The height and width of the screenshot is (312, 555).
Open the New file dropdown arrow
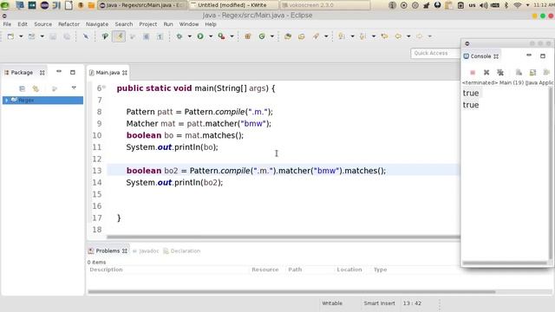pos(21,36)
